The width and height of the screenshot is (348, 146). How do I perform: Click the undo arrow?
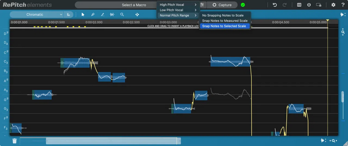(x=275, y=5)
